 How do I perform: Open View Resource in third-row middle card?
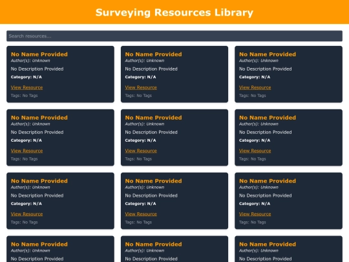pos(141,214)
